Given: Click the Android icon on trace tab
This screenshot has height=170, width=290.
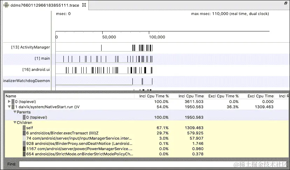Looking at the screenshot, I should pyautogui.click(x=6, y=5).
